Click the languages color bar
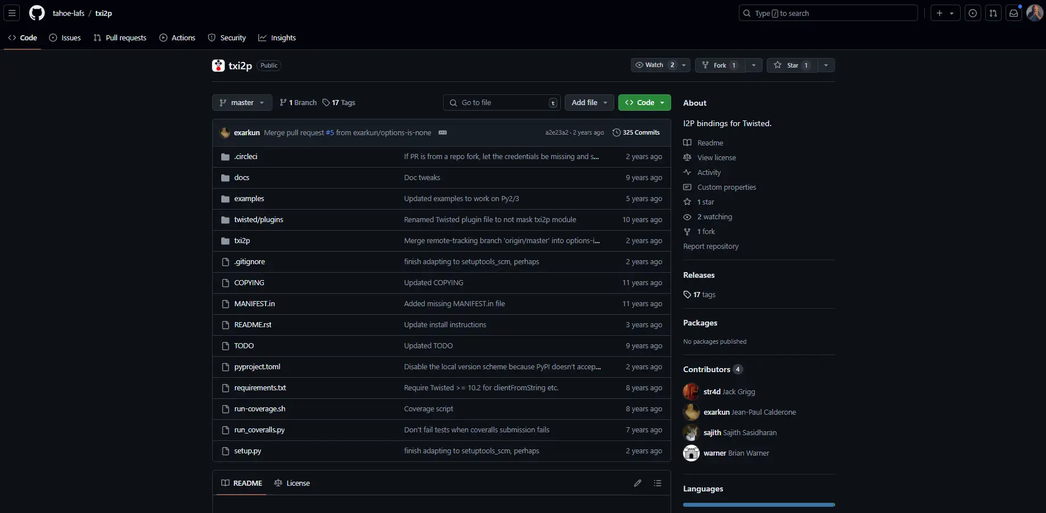The height and width of the screenshot is (513, 1046). coord(759,504)
